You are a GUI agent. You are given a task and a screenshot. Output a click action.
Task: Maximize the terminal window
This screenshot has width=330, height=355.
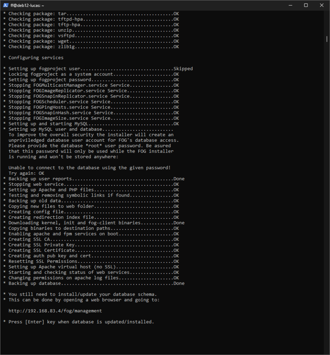(x=306, y=5)
